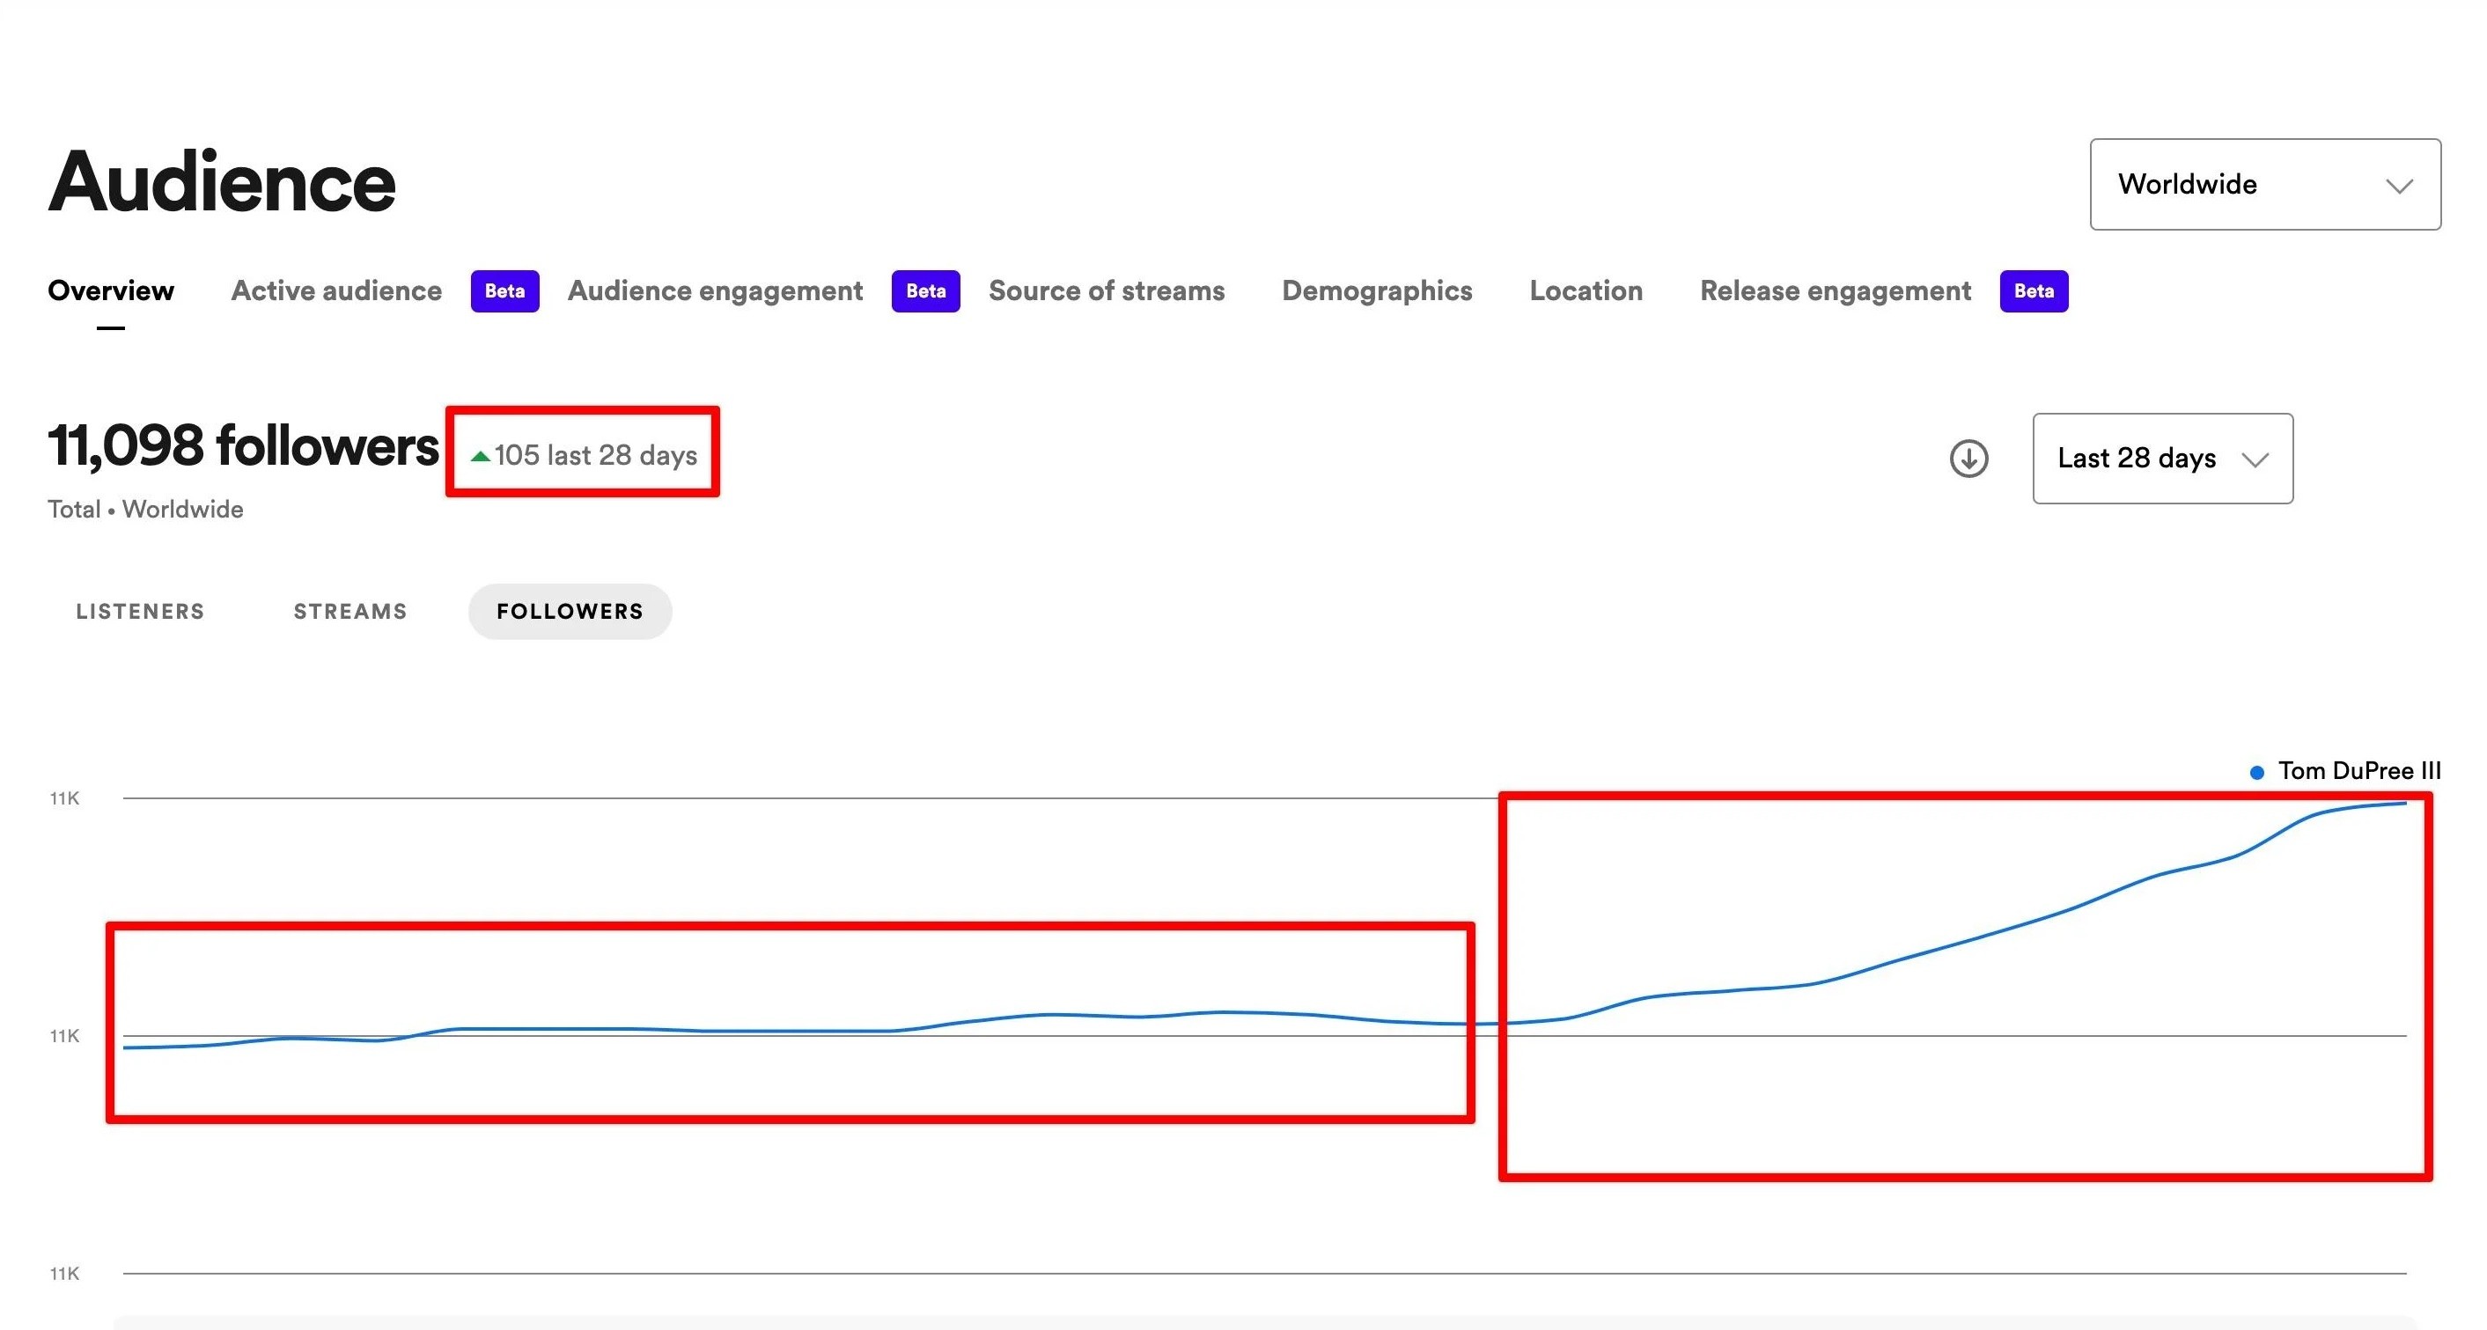Click the Beta badge beside Audience engagement
Image resolution: width=2487 pixels, height=1330 pixels.
(925, 291)
